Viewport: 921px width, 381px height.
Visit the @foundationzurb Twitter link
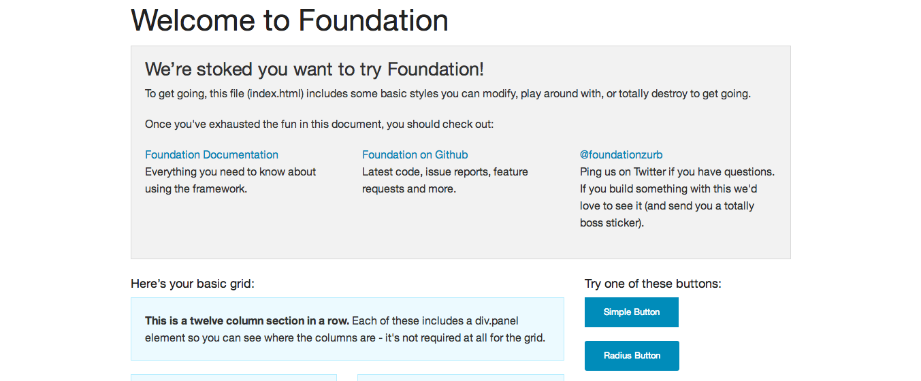pos(621,155)
